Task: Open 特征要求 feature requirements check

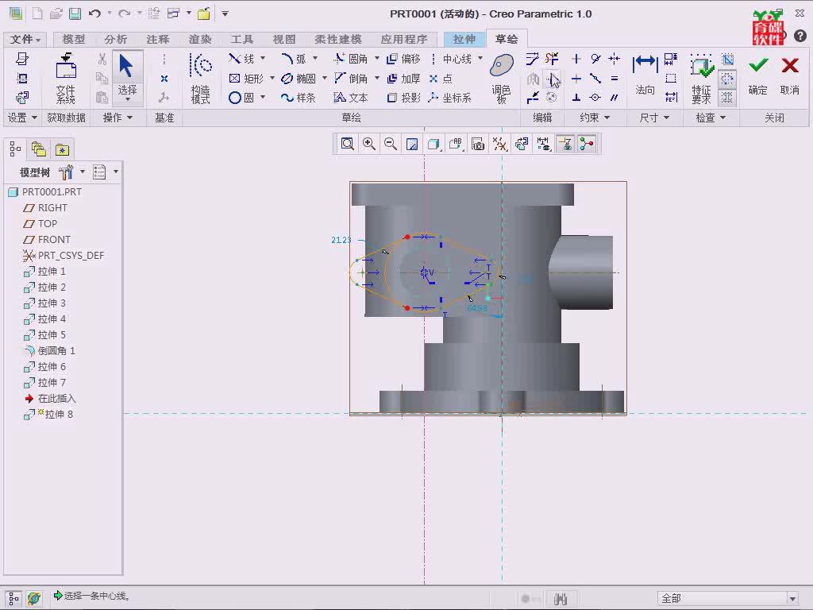Action: coord(702,78)
